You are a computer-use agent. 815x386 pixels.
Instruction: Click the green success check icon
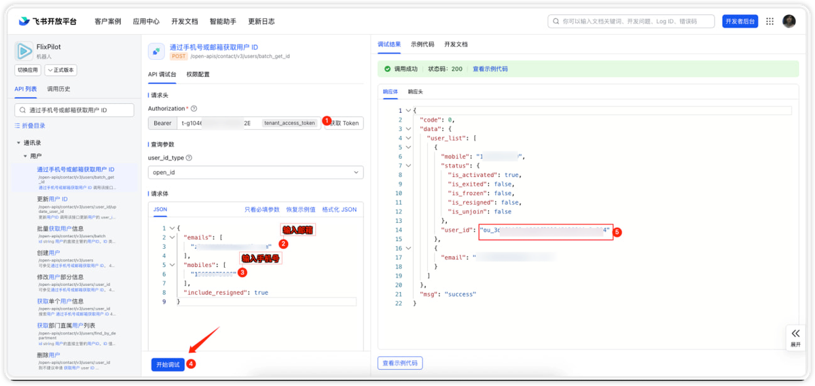[388, 69]
